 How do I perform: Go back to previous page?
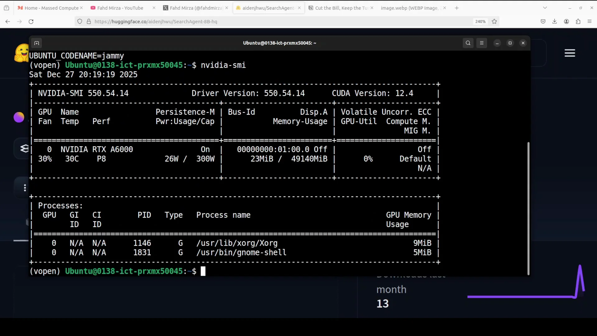click(8, 21)
